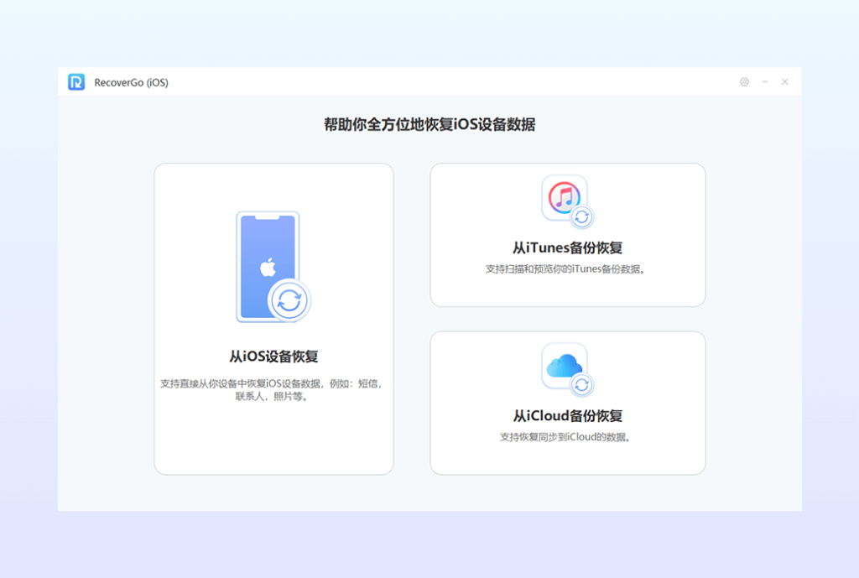Click RecoverGo (iOS) title text

click(x=131, y=83)
